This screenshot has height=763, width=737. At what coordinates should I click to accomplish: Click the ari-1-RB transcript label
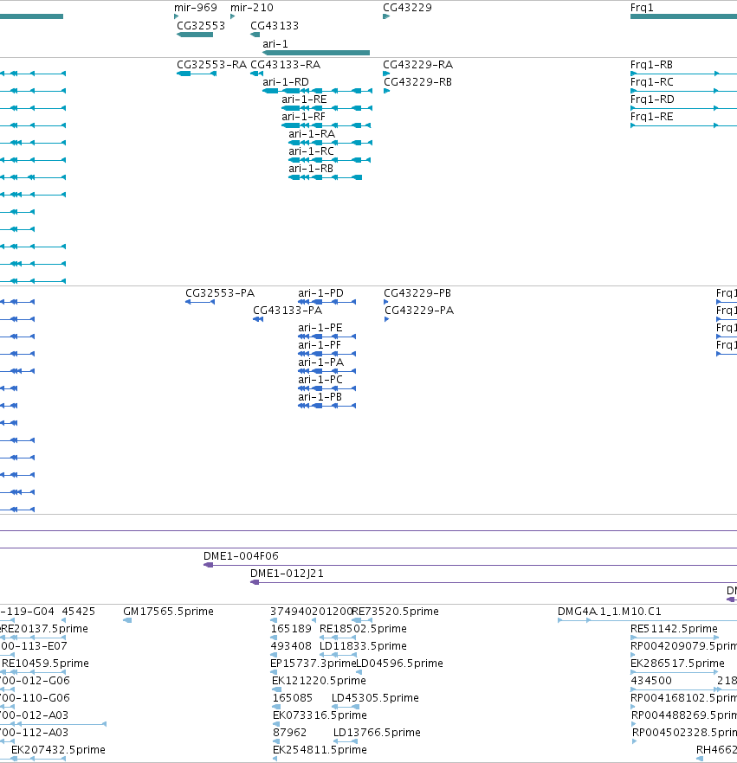tap(311, 169)
